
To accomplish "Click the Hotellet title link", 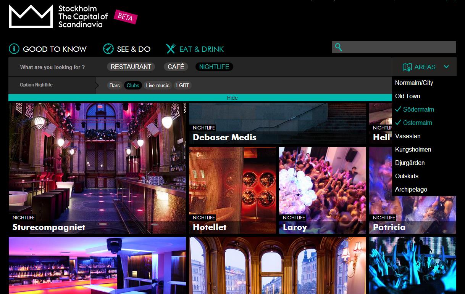I will click(x=210, y=227).
